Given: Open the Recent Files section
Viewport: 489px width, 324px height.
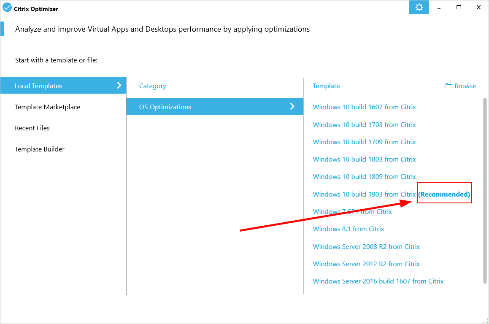Looking at the screenshot, I should tap(32, 128).
